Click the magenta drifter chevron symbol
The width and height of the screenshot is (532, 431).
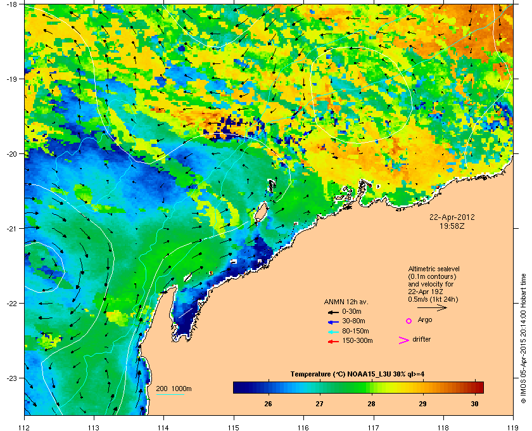coord(404,340)
